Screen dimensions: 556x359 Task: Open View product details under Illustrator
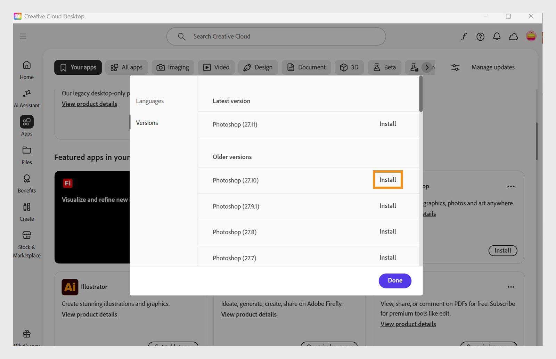[x=89, y=315]
